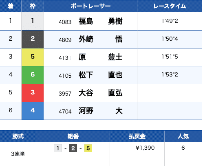This screenshot has width=203, height=166.
Task: Open racer profile 福島 勇樹
Action: click(101, 21)
